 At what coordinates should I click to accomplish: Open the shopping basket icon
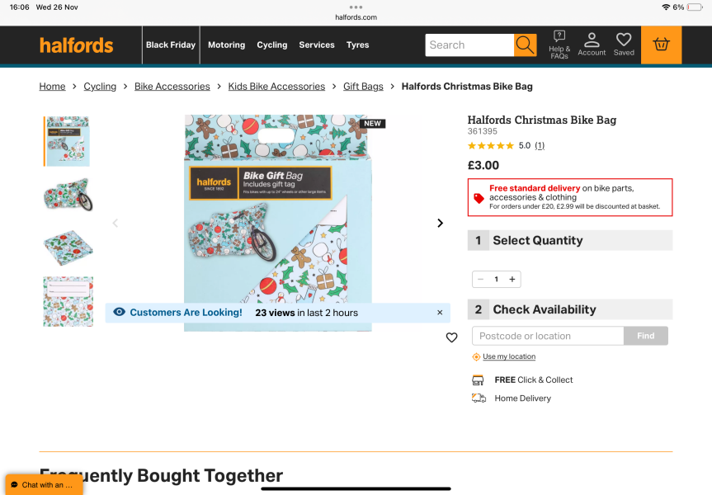661,45
